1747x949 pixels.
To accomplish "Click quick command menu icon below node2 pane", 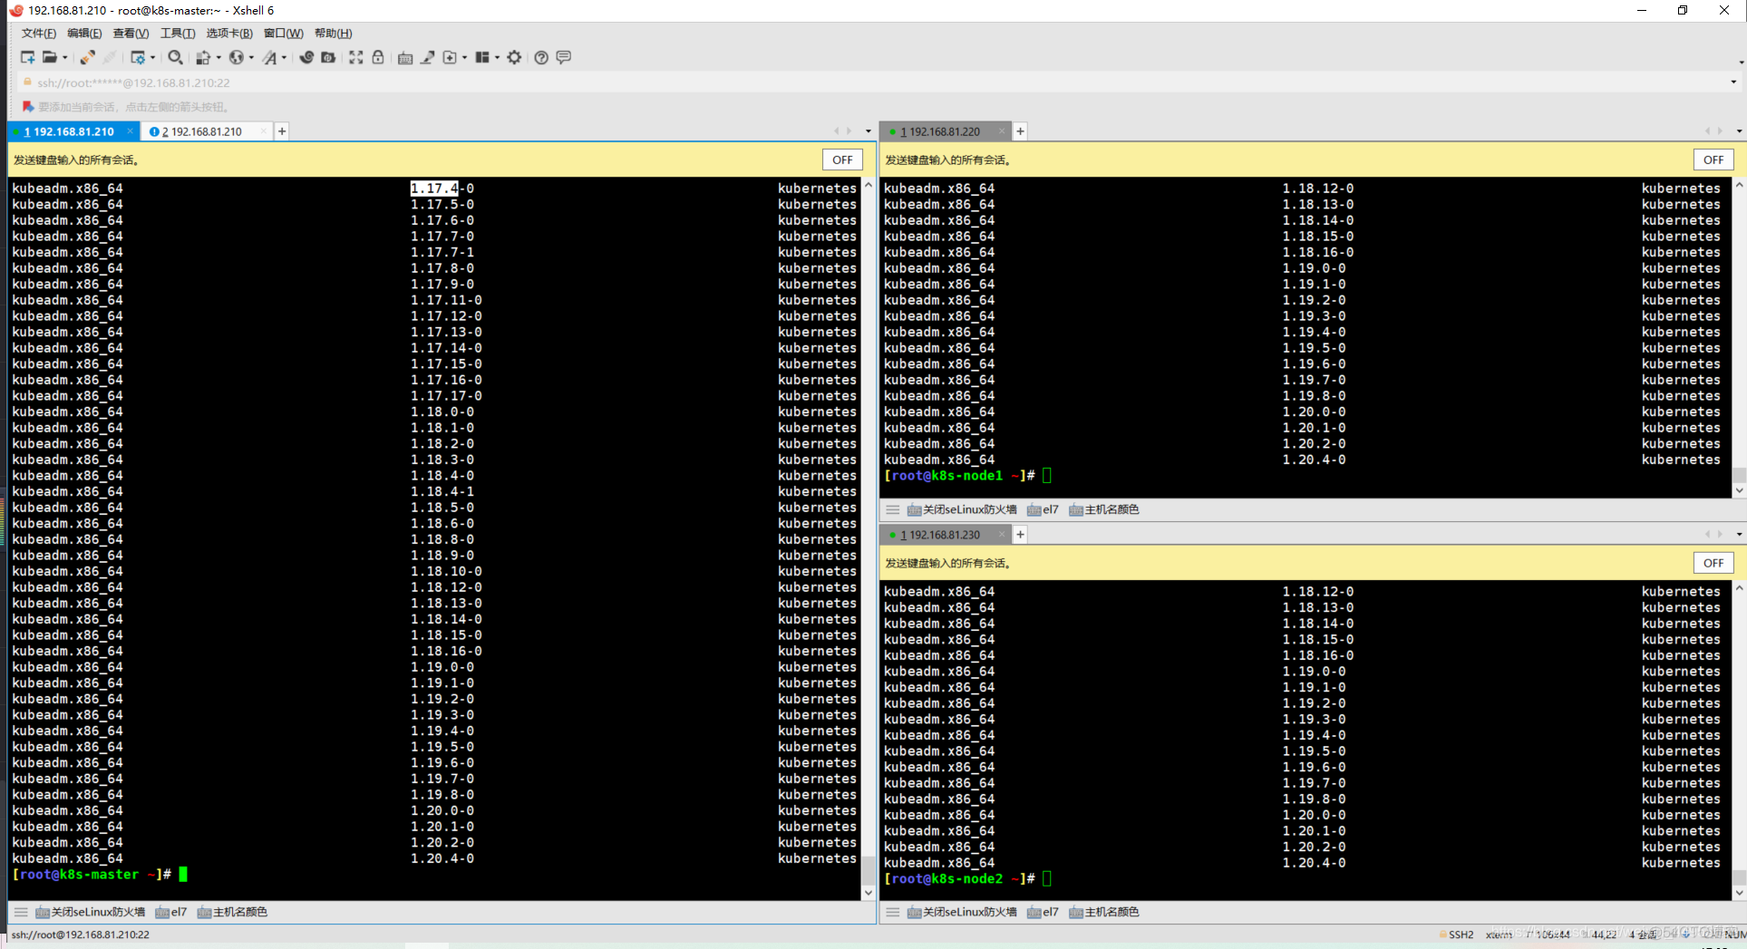I will tap(893, 912).
